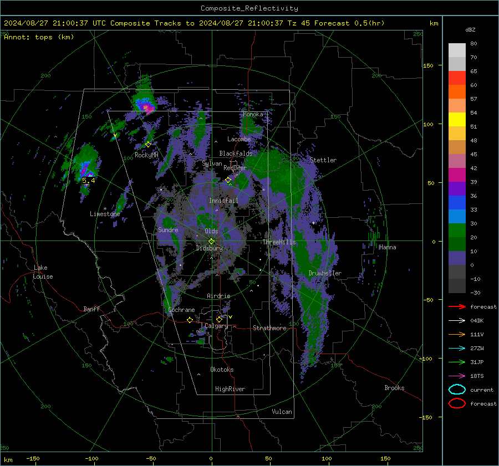Click the yellow diamond marker at RockyMH
Viewport: 499px width, 466px height.
pyautogui.click(x=148, y=144)
